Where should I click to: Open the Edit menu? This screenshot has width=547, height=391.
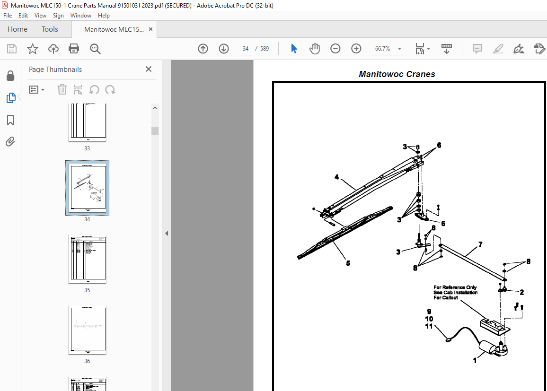coord(23,16)
